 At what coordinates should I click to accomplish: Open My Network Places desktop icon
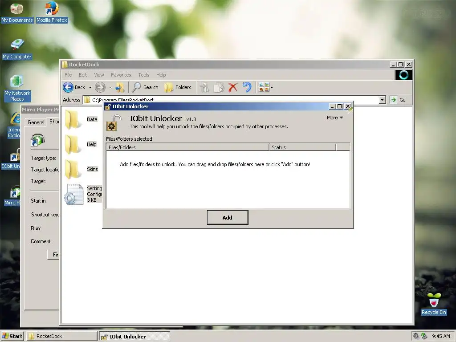coord(17,88)
